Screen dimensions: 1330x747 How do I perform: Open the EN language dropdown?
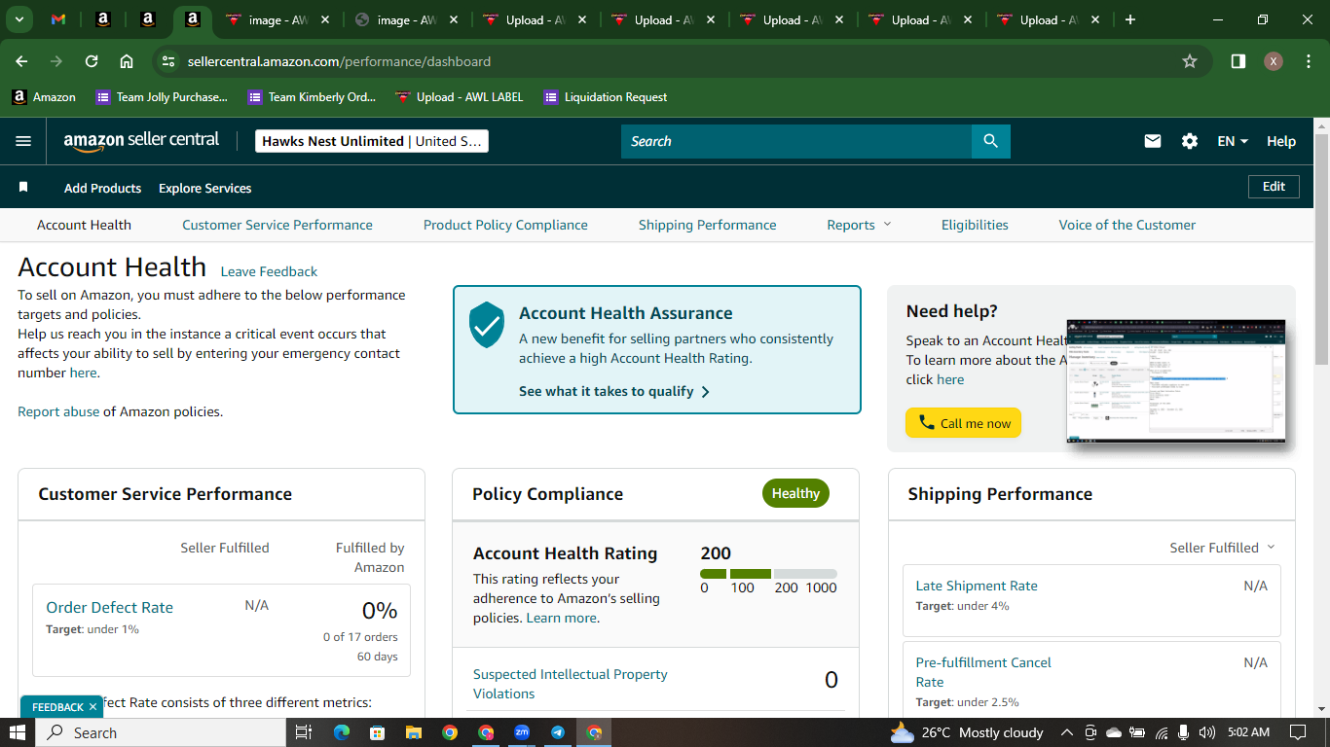(x=1233, y=141)
